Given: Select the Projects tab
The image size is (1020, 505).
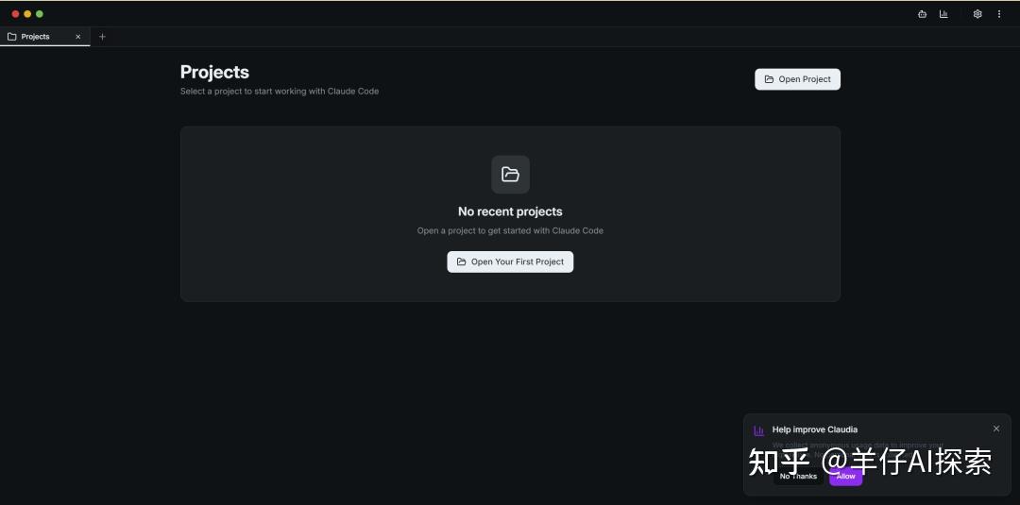Looking at the screenshot, I should click(45, 37).
